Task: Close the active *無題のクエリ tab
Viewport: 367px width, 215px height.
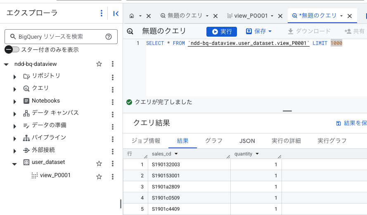Action: pos(350,16)
